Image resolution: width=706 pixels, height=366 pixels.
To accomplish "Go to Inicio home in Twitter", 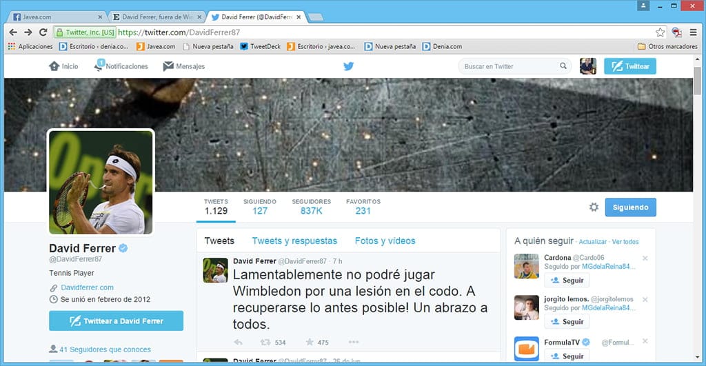I will (x=63, y=66).
